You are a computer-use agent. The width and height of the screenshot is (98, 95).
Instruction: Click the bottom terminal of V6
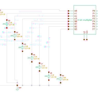[x=32, y=62]
